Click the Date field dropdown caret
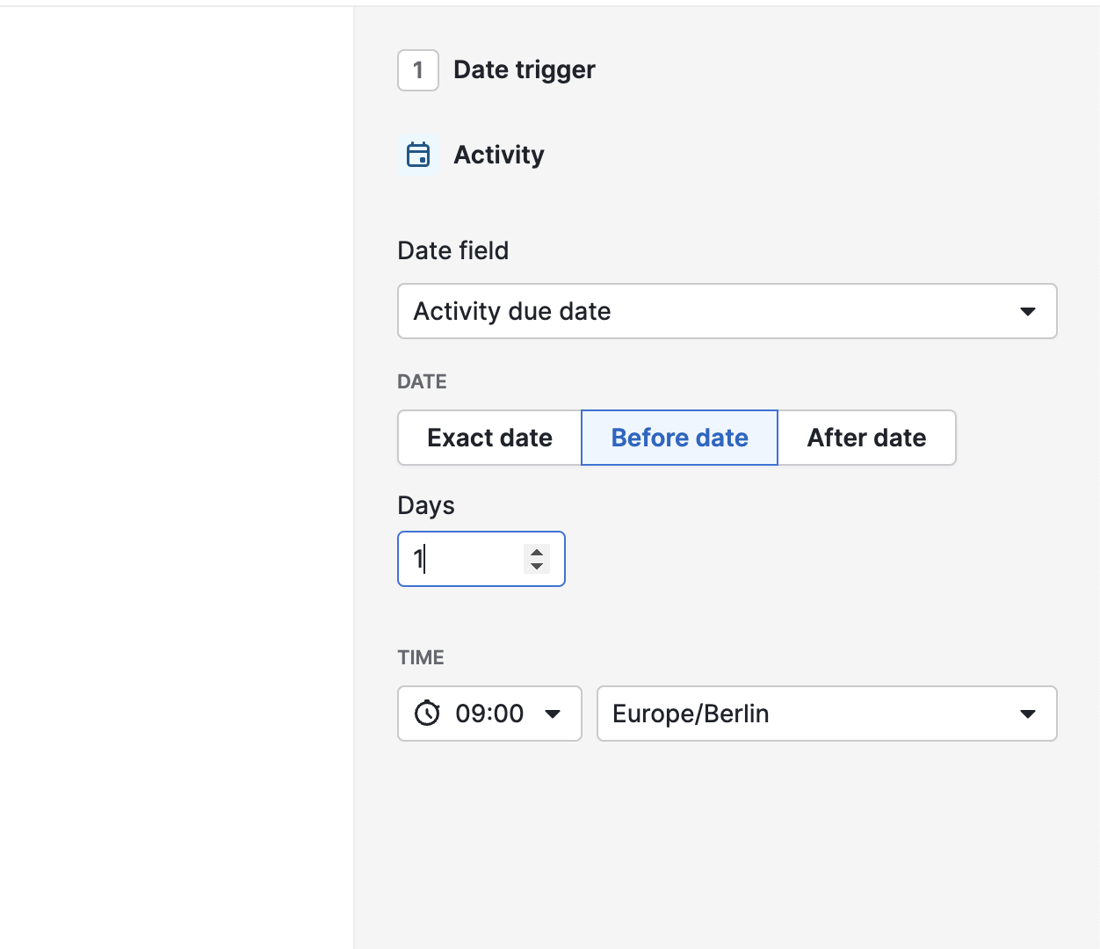Screen dimensions: 1100x949 (1028, 311)
